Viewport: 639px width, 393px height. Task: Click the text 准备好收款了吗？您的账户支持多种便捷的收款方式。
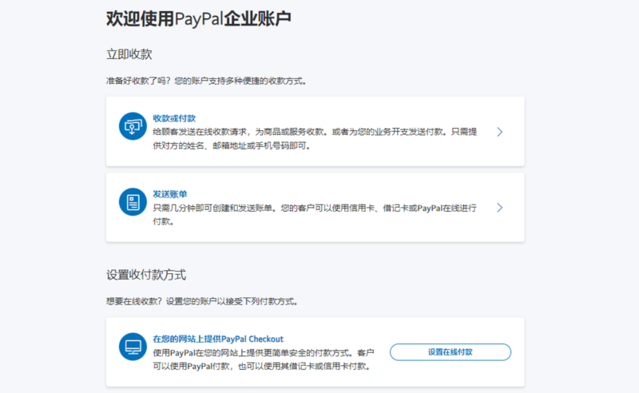coord(206,81)
